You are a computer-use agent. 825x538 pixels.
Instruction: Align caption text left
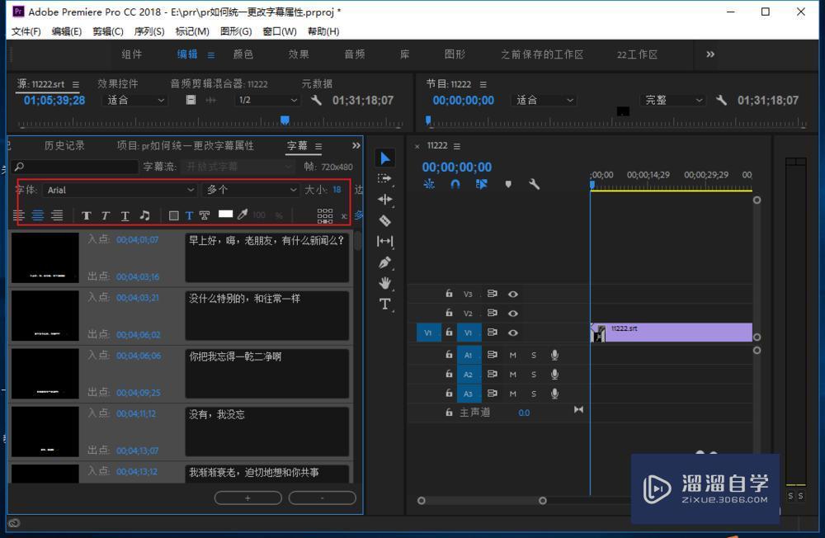[18, 215]
